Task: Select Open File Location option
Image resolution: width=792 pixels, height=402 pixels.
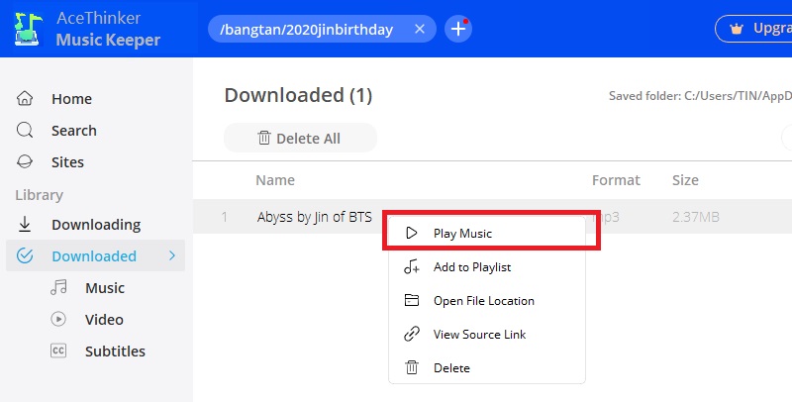Action: pos(483,301)
